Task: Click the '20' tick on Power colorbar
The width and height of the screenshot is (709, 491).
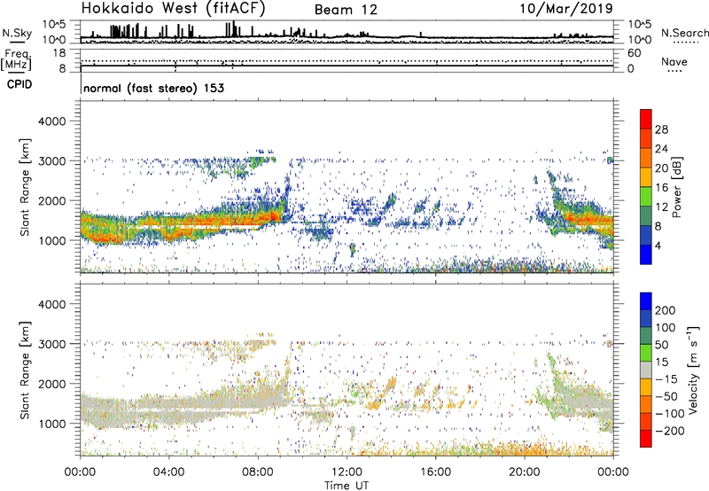Action: point(661,168)
